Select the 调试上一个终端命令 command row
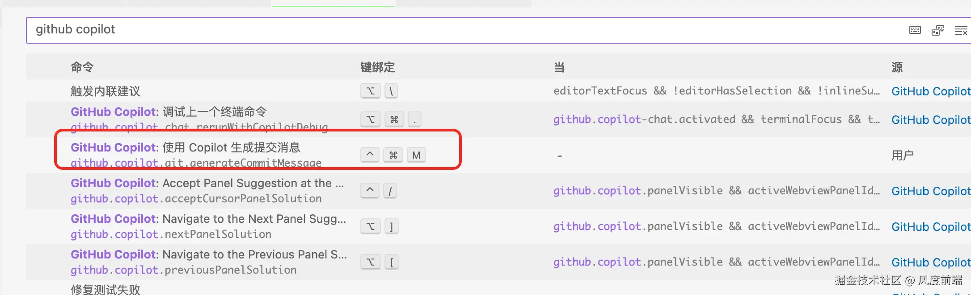This screenshot has height=295, width=971. pos(498,119)
